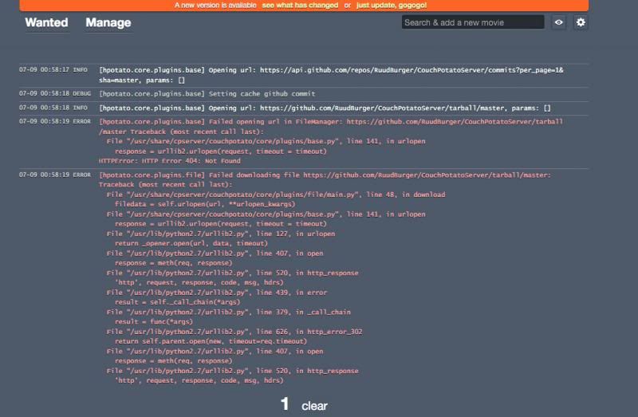
Task: Open the settings gear icon
Action: click(x=581, y=22)
